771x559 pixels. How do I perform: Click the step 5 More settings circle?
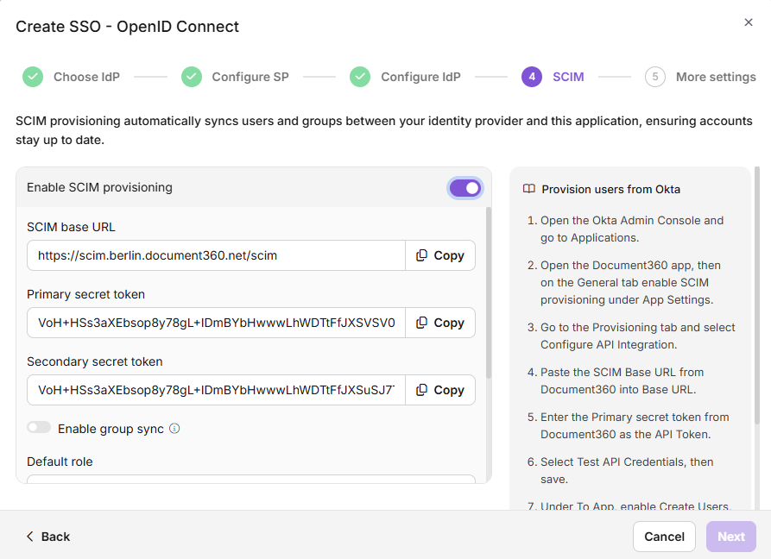click(655, 77)
